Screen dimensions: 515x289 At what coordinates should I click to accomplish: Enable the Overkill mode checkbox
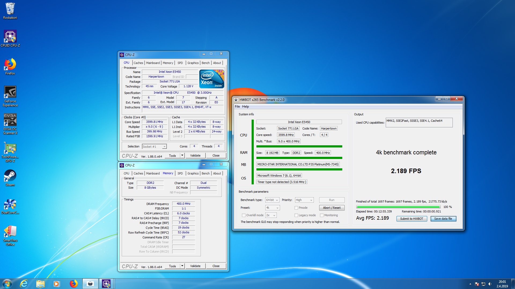coord(244,215)
